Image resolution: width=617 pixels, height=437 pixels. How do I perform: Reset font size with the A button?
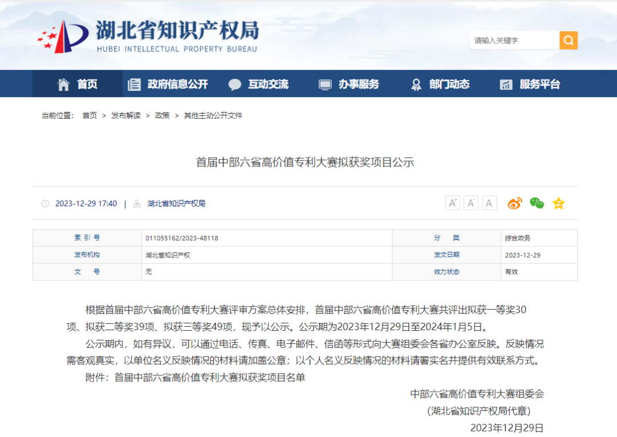tap(490, 203)
